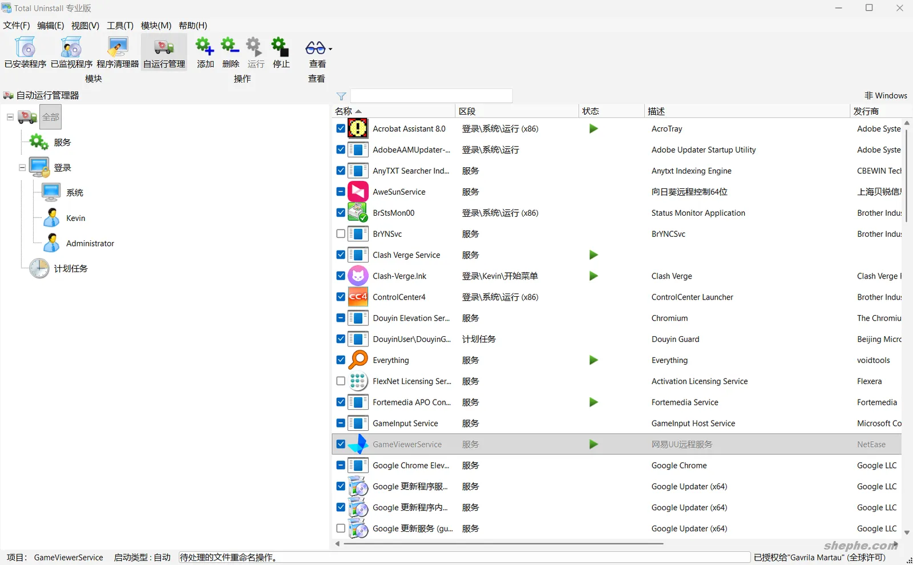This screenshot has height=565, width=913.
Task: Click the 添加 add entry icon
Action: coord(205,51)
